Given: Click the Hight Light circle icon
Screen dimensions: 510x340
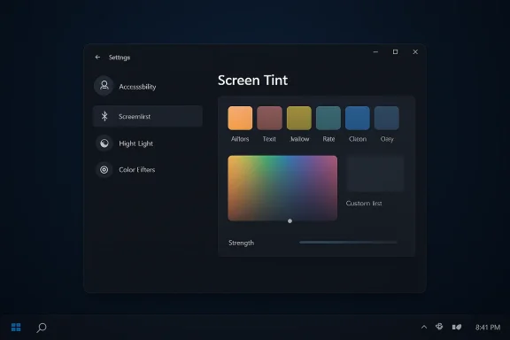Looking at the screenshot, I should tap(104, 143).
